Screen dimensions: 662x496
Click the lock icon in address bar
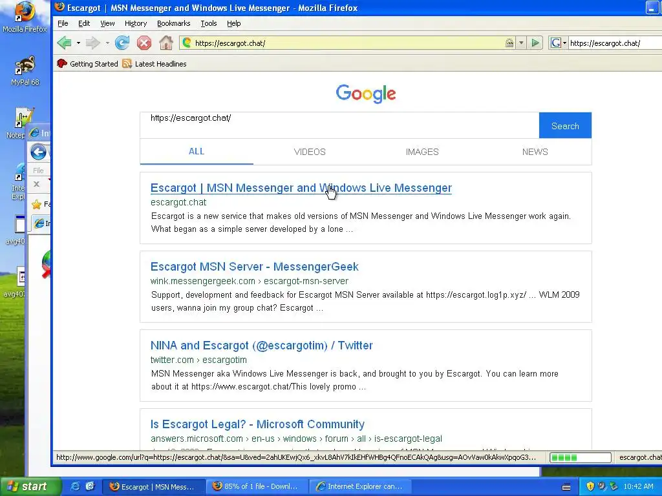pyautogui.click(x=509, y=43)
